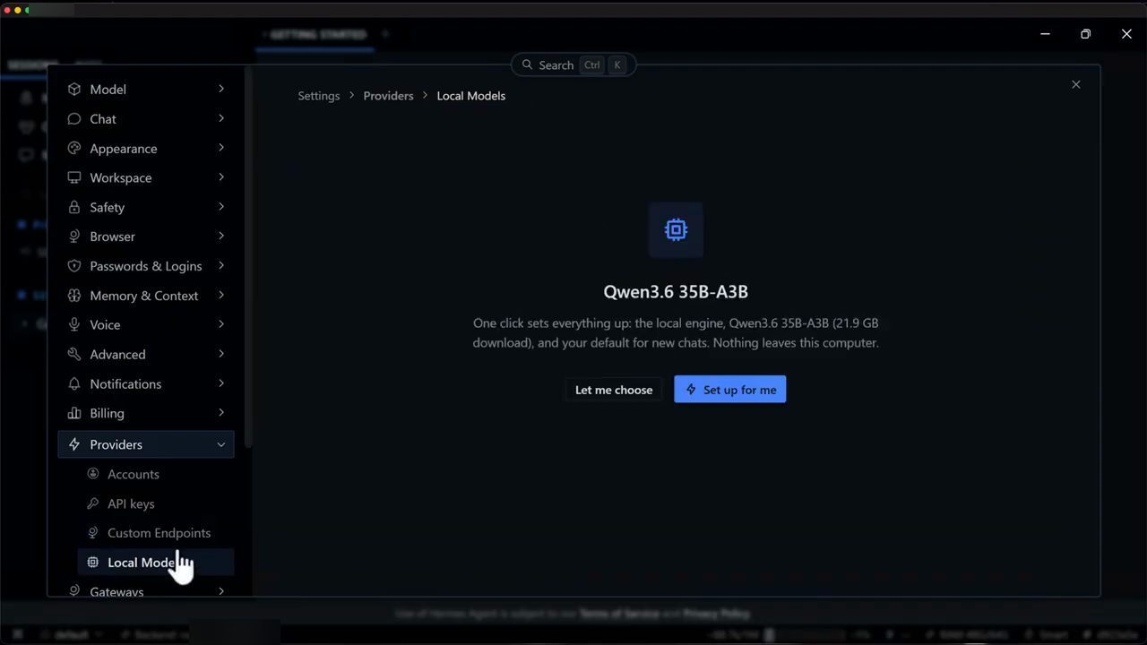Screen dimensions: 1147x645
Task: Click the large chip icon above Qwen3.6 title
Action: pyautogui.click(x=676, y=229)
